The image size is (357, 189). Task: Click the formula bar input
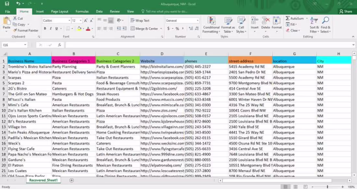[208, 45]
